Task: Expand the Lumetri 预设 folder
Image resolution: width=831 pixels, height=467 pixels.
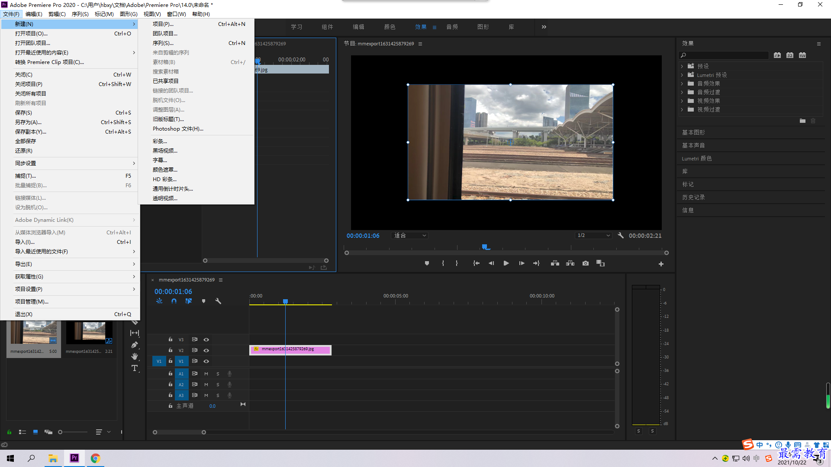Action: [x=682, y=75]
